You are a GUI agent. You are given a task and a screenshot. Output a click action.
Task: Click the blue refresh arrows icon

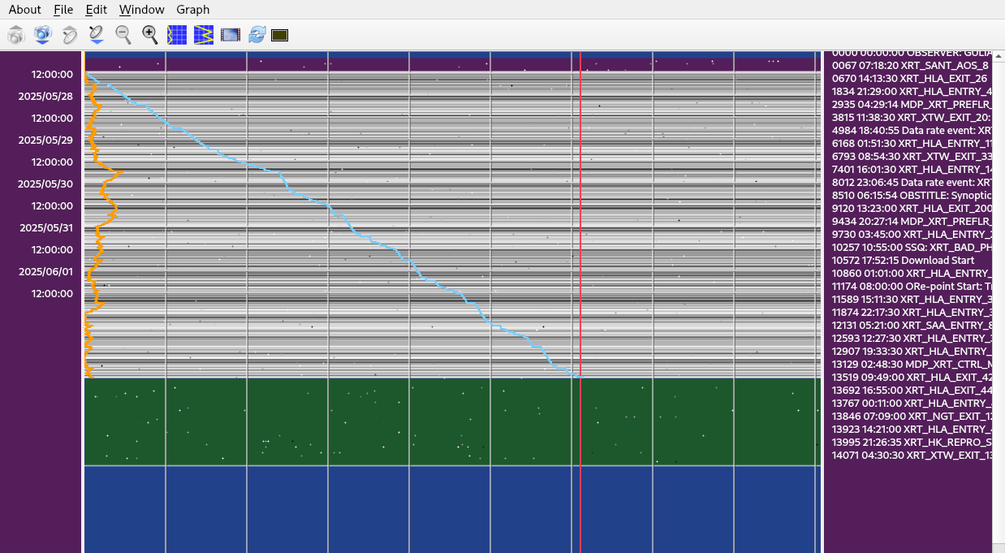(x=257, y=35)
